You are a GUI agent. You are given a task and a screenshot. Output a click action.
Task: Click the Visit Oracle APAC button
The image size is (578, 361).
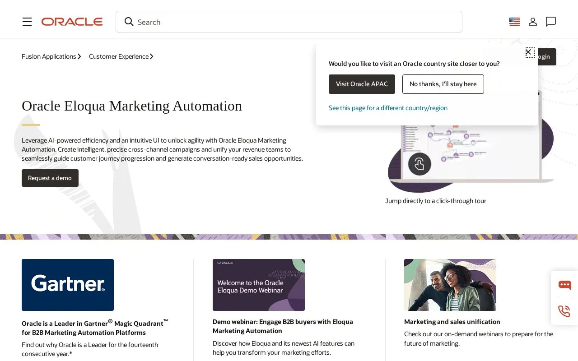click(362, 84)
